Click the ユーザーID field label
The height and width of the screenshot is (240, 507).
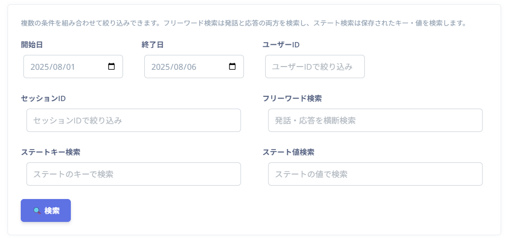tap(281, 45)
